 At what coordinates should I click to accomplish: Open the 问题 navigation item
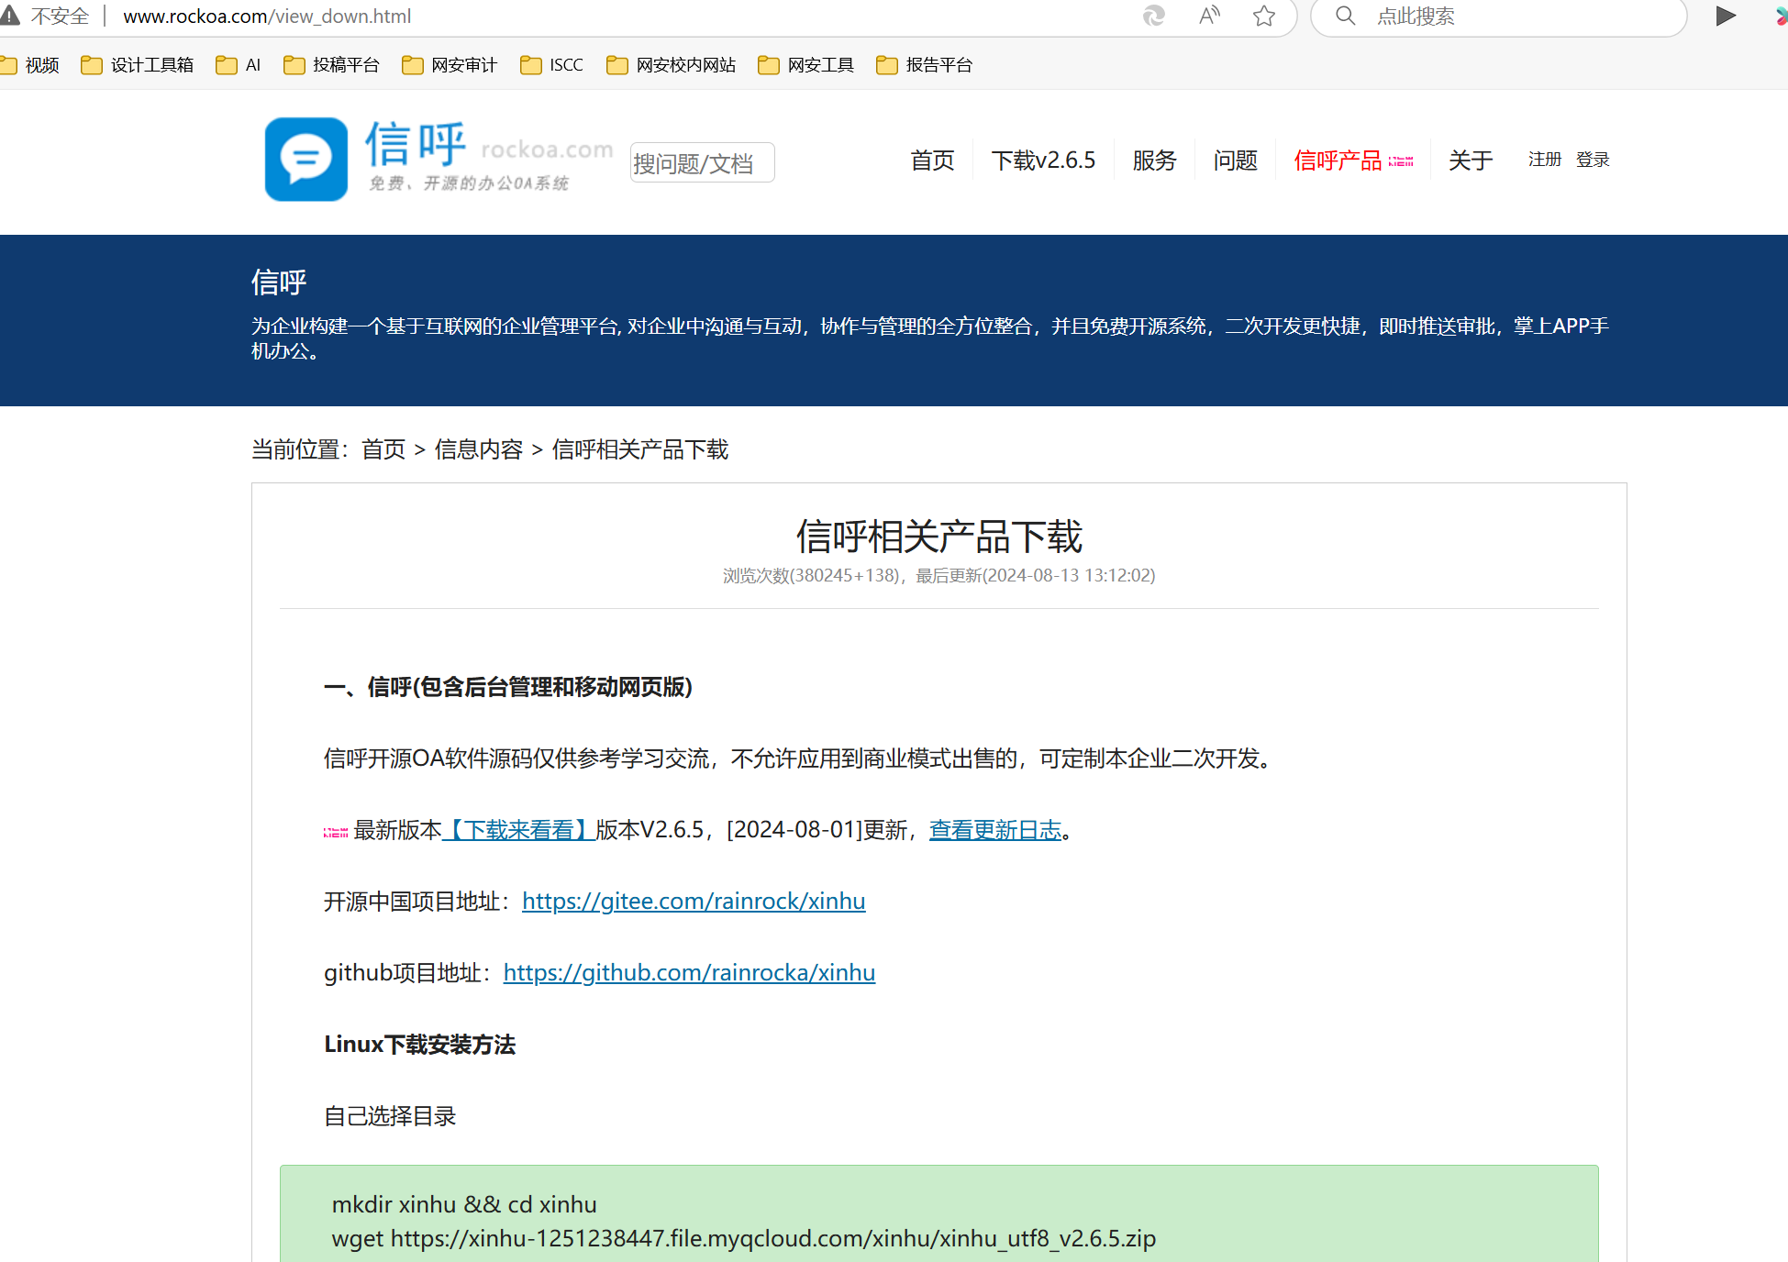[x=1235, y=161]
